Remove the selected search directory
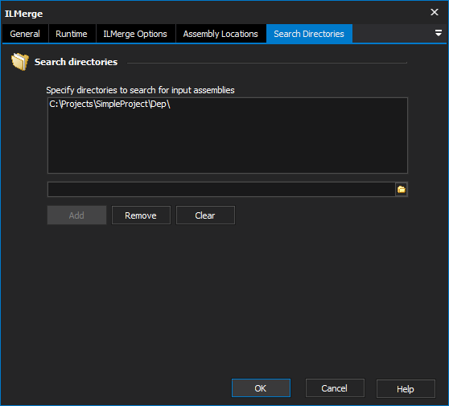The image size is (449, 406). point(141,215)
